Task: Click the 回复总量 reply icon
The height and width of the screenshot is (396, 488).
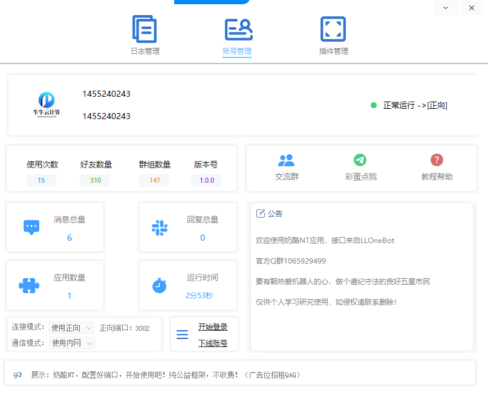Action: pos(160,228)
